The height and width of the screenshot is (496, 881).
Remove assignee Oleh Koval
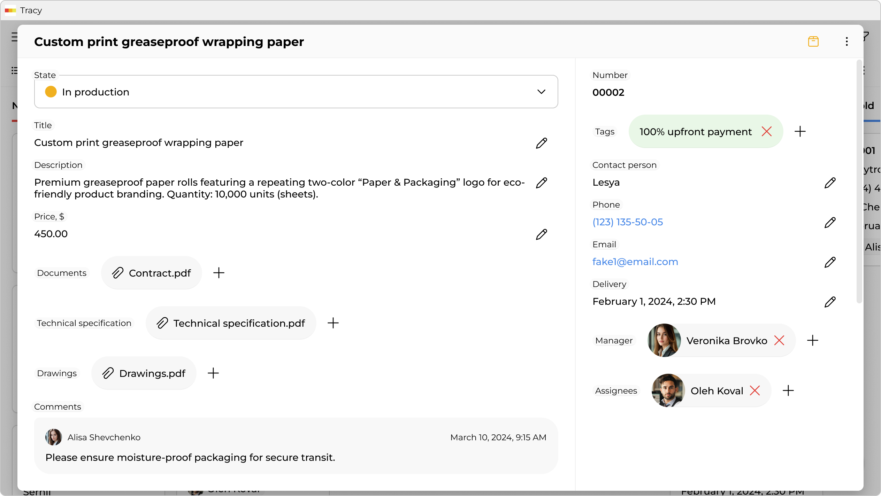(x=754, y=390)
